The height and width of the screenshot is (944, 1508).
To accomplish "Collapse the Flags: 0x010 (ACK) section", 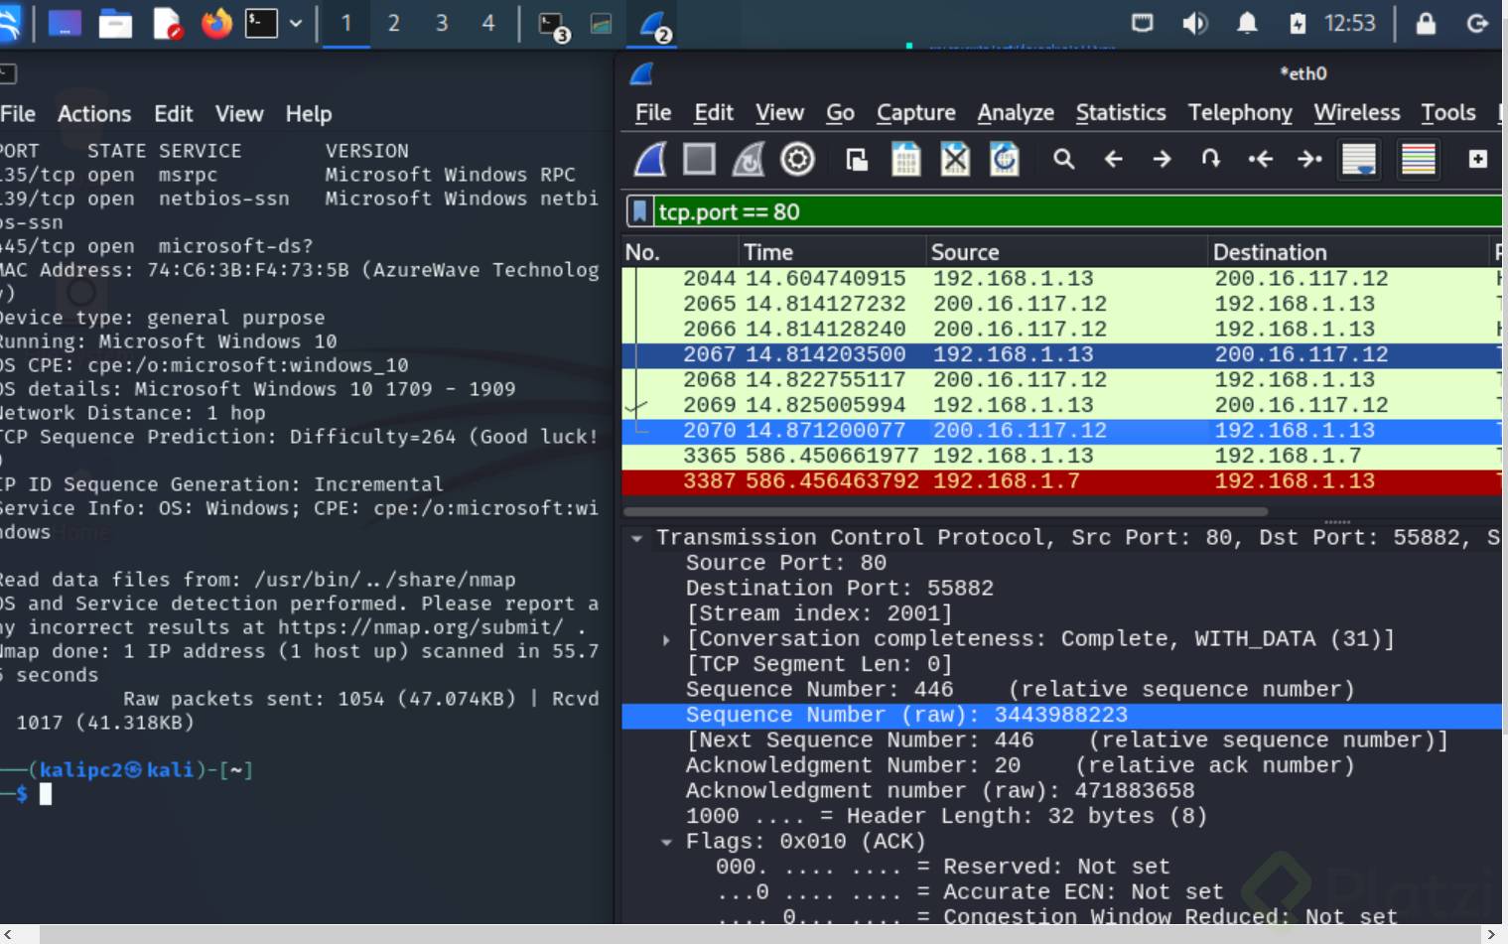I will tap(666, 842).
